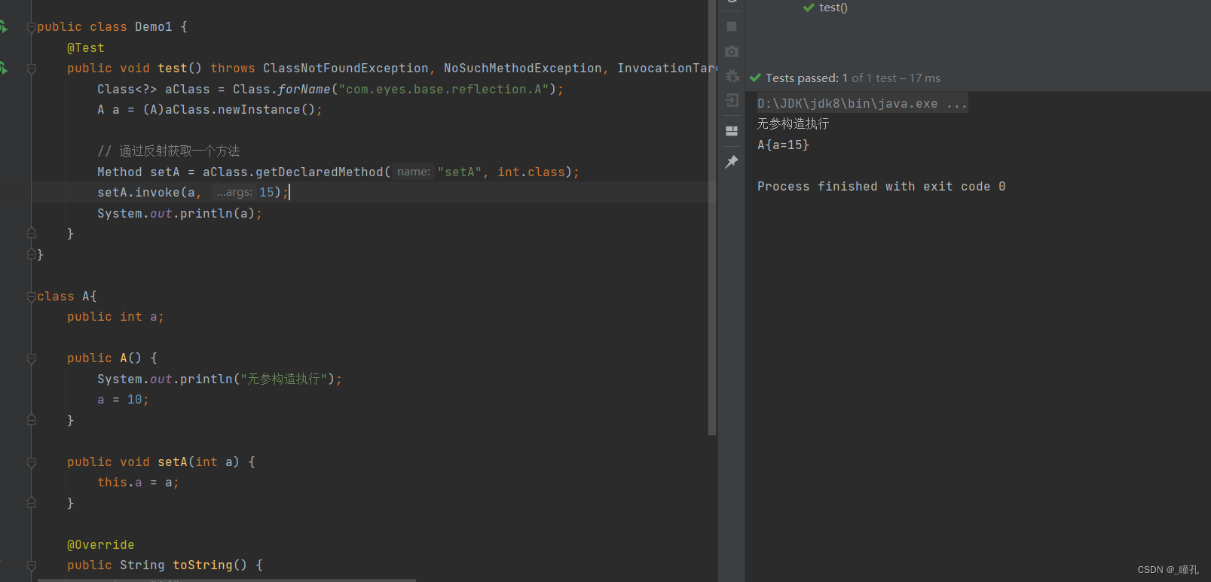The width and height of the screenshot is (1211, 582).
Task: Click the green run gutter icon beside class Demo1
Action: 4,27
